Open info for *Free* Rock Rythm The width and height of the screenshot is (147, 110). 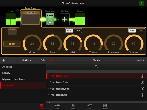click(x=142, y=89)
